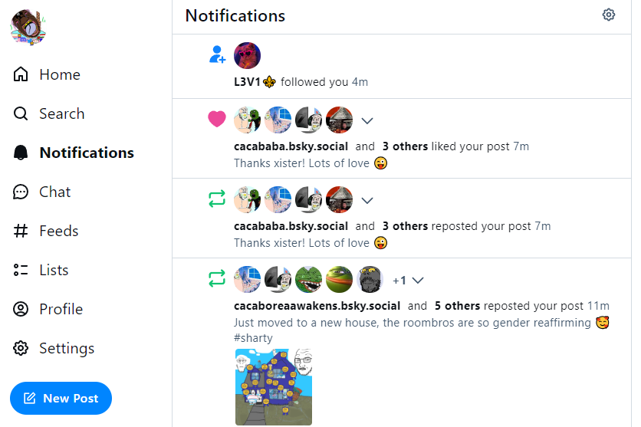The width and height of the screenshot is (641, 427).
Task: Open notification settings gear icon
Action: tap(608, 15)
